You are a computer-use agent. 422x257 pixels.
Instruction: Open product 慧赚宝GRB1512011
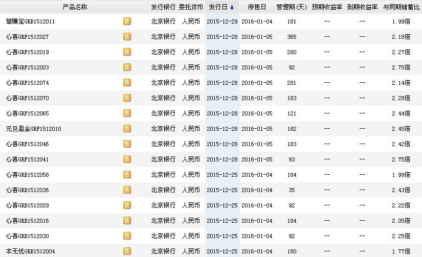(x=30, y=21)
